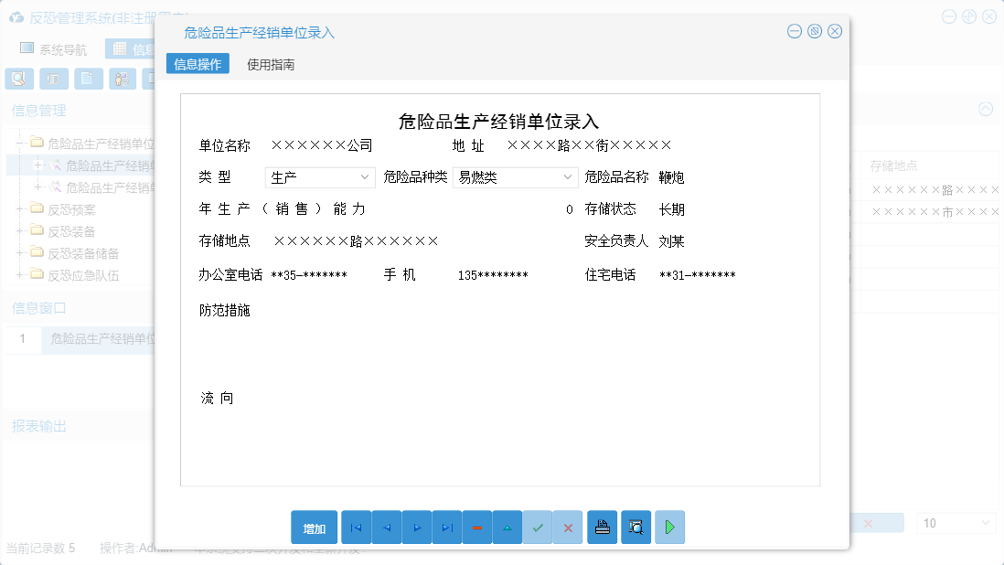
Task: Expand the 反恐应急队伍 tree node
Action: tap(22, 275)
